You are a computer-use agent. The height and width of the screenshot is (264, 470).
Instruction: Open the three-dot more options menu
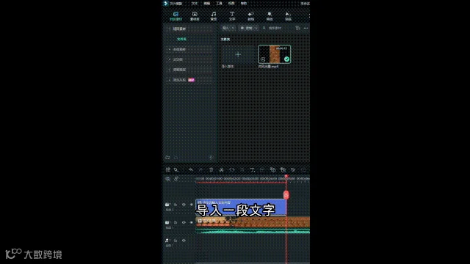[305, 28]
